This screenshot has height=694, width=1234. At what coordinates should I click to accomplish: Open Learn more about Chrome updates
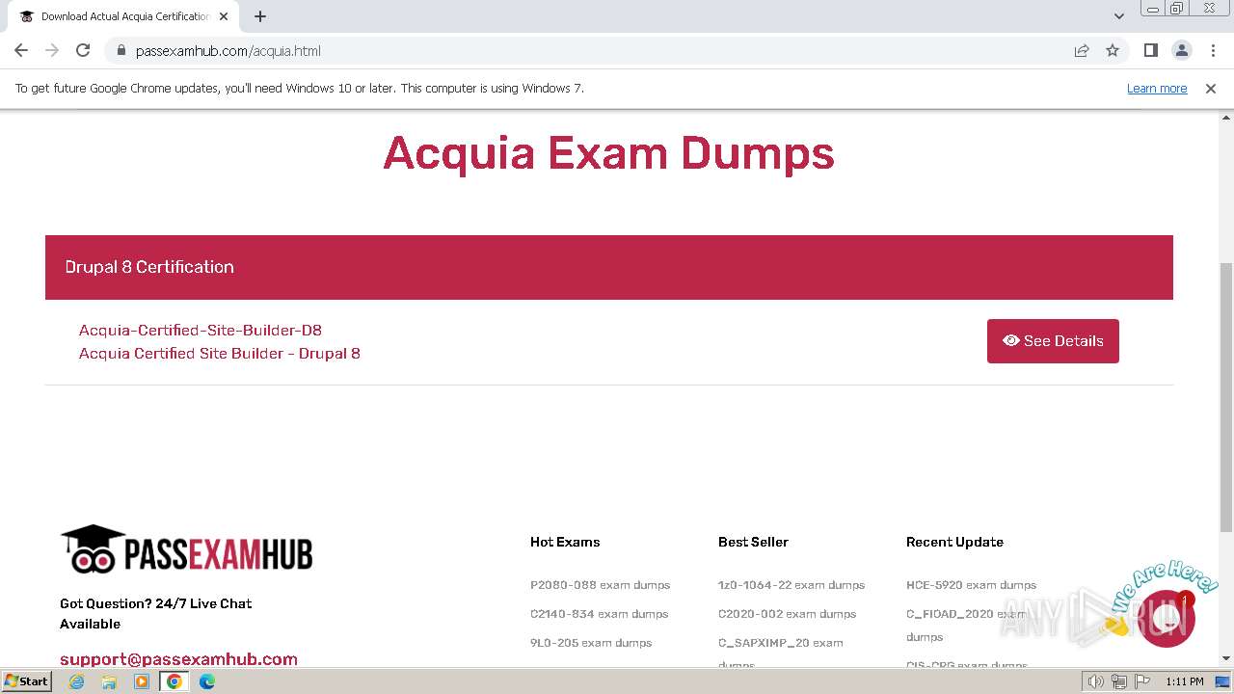pos(1157,88)
